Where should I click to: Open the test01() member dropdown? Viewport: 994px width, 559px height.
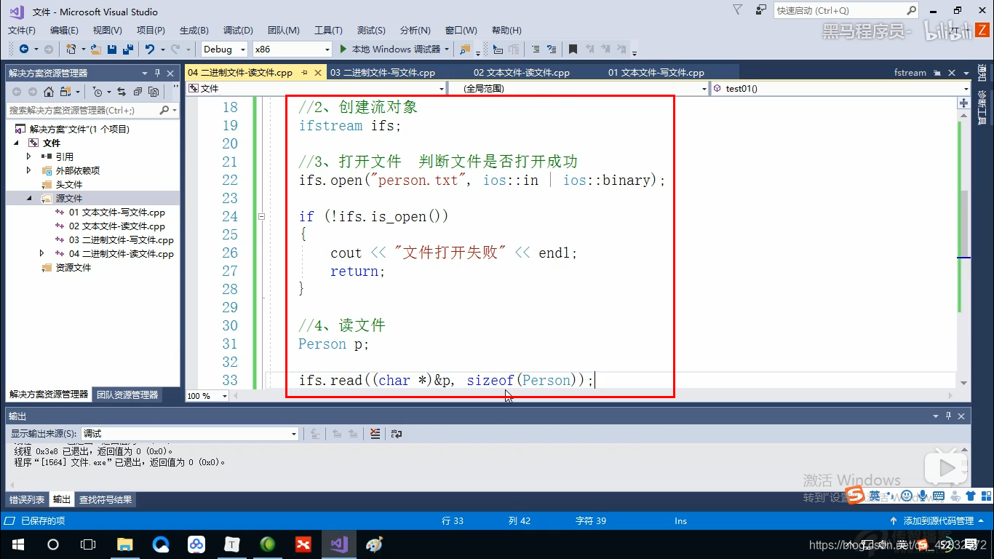click(966, 88)
